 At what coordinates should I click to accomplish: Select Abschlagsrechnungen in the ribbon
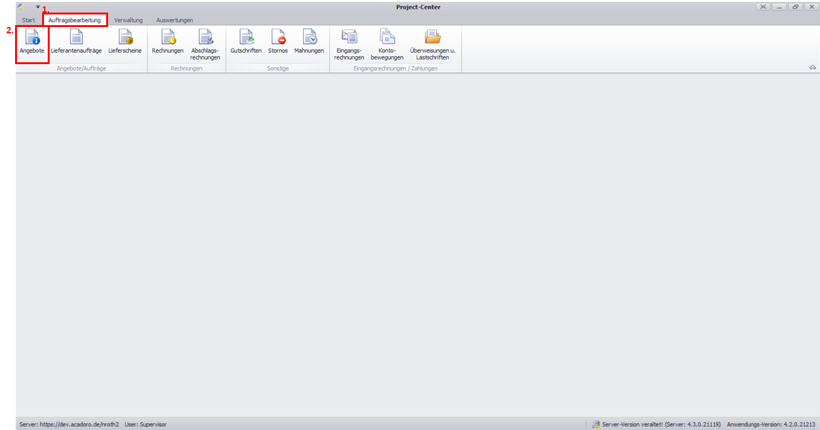[205, 44]
